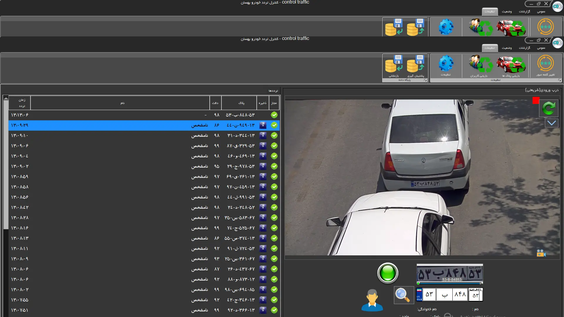Click نامشخص name in row 13:08:02
Viewport: 564px width, 317px height.
[200, 290]
